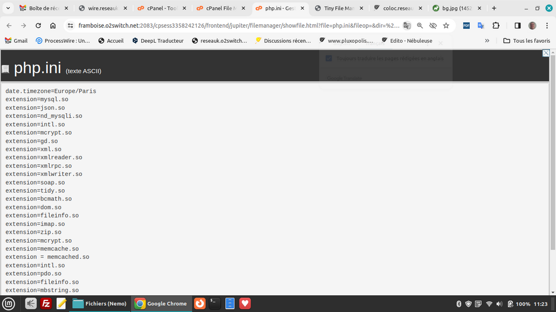Click the crossed-out eye tracking icon
The height and width of the screenshot is (312, 556).
[433, 26]
